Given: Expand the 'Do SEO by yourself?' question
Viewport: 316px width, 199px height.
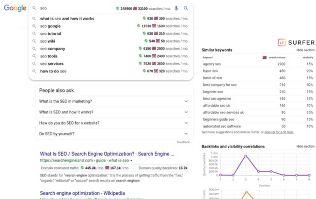Looking at the screenshot, I should point(186,134).
